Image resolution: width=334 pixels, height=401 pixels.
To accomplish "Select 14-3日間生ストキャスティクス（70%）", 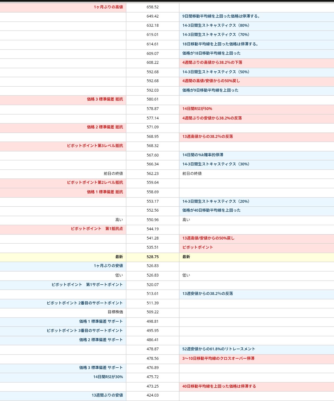I will click(x=217, y=35).
